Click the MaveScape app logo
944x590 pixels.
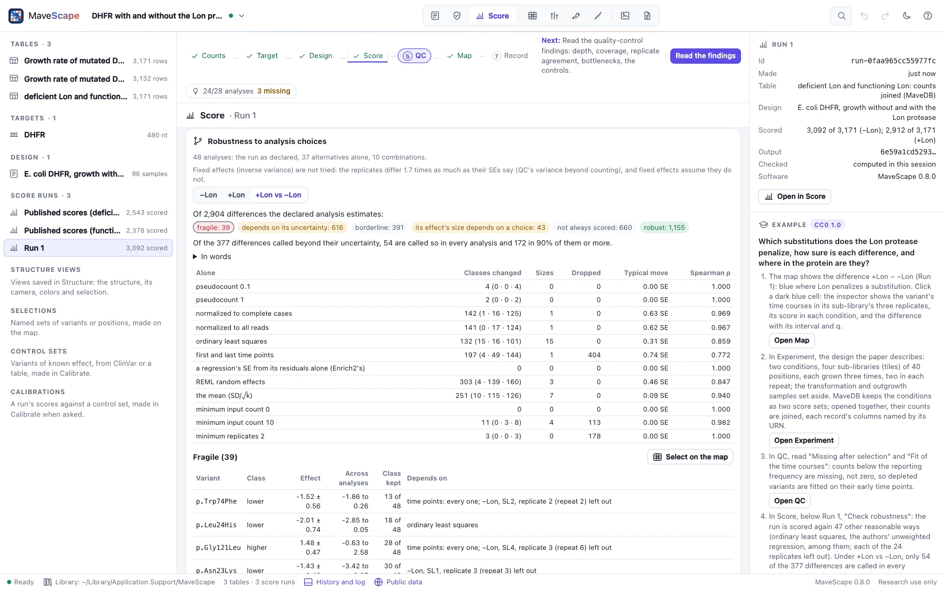coord(16,16)
